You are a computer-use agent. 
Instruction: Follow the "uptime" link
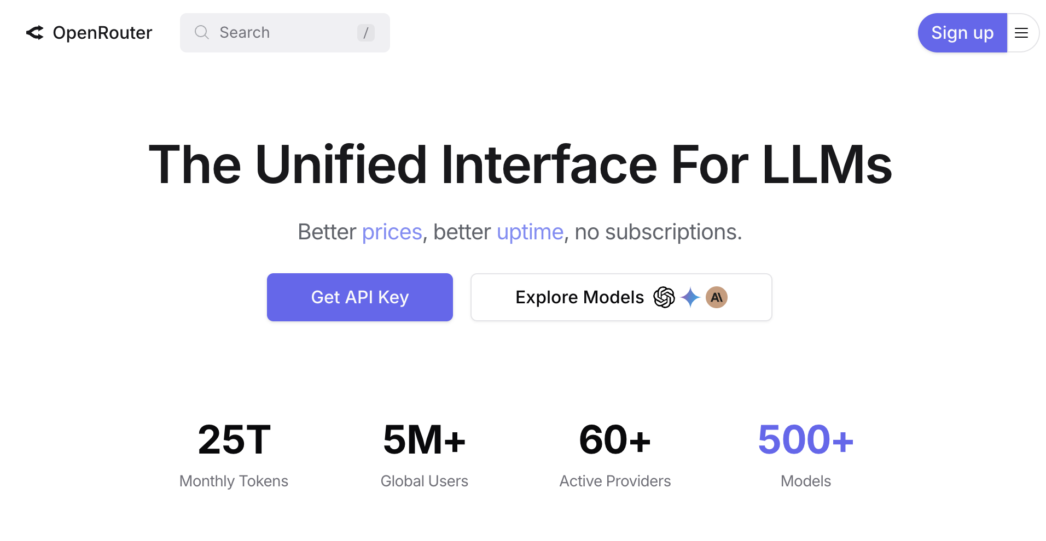click(x=530, y=232)
